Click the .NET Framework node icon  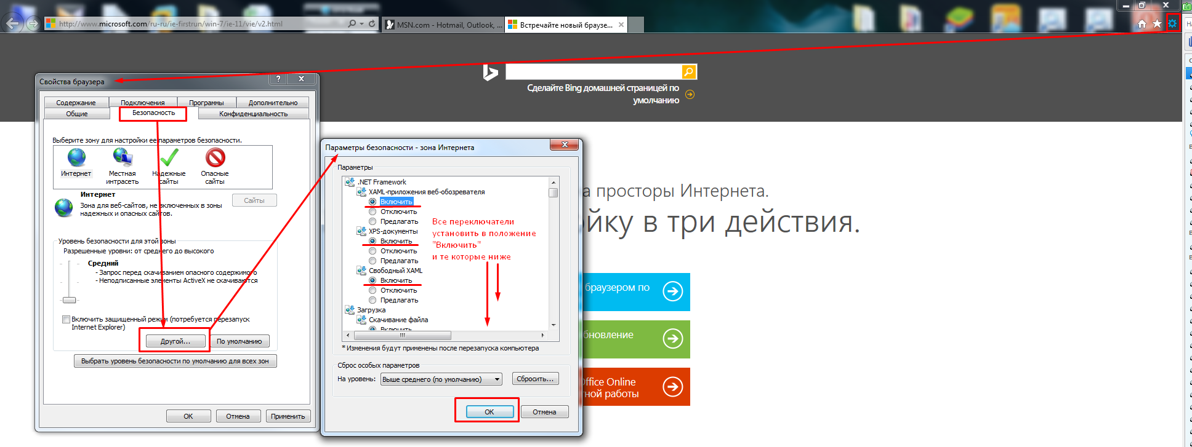pos(350,182)
